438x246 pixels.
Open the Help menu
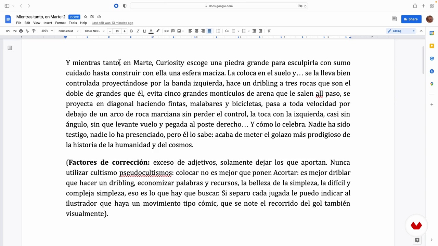(x=83, y=23)
